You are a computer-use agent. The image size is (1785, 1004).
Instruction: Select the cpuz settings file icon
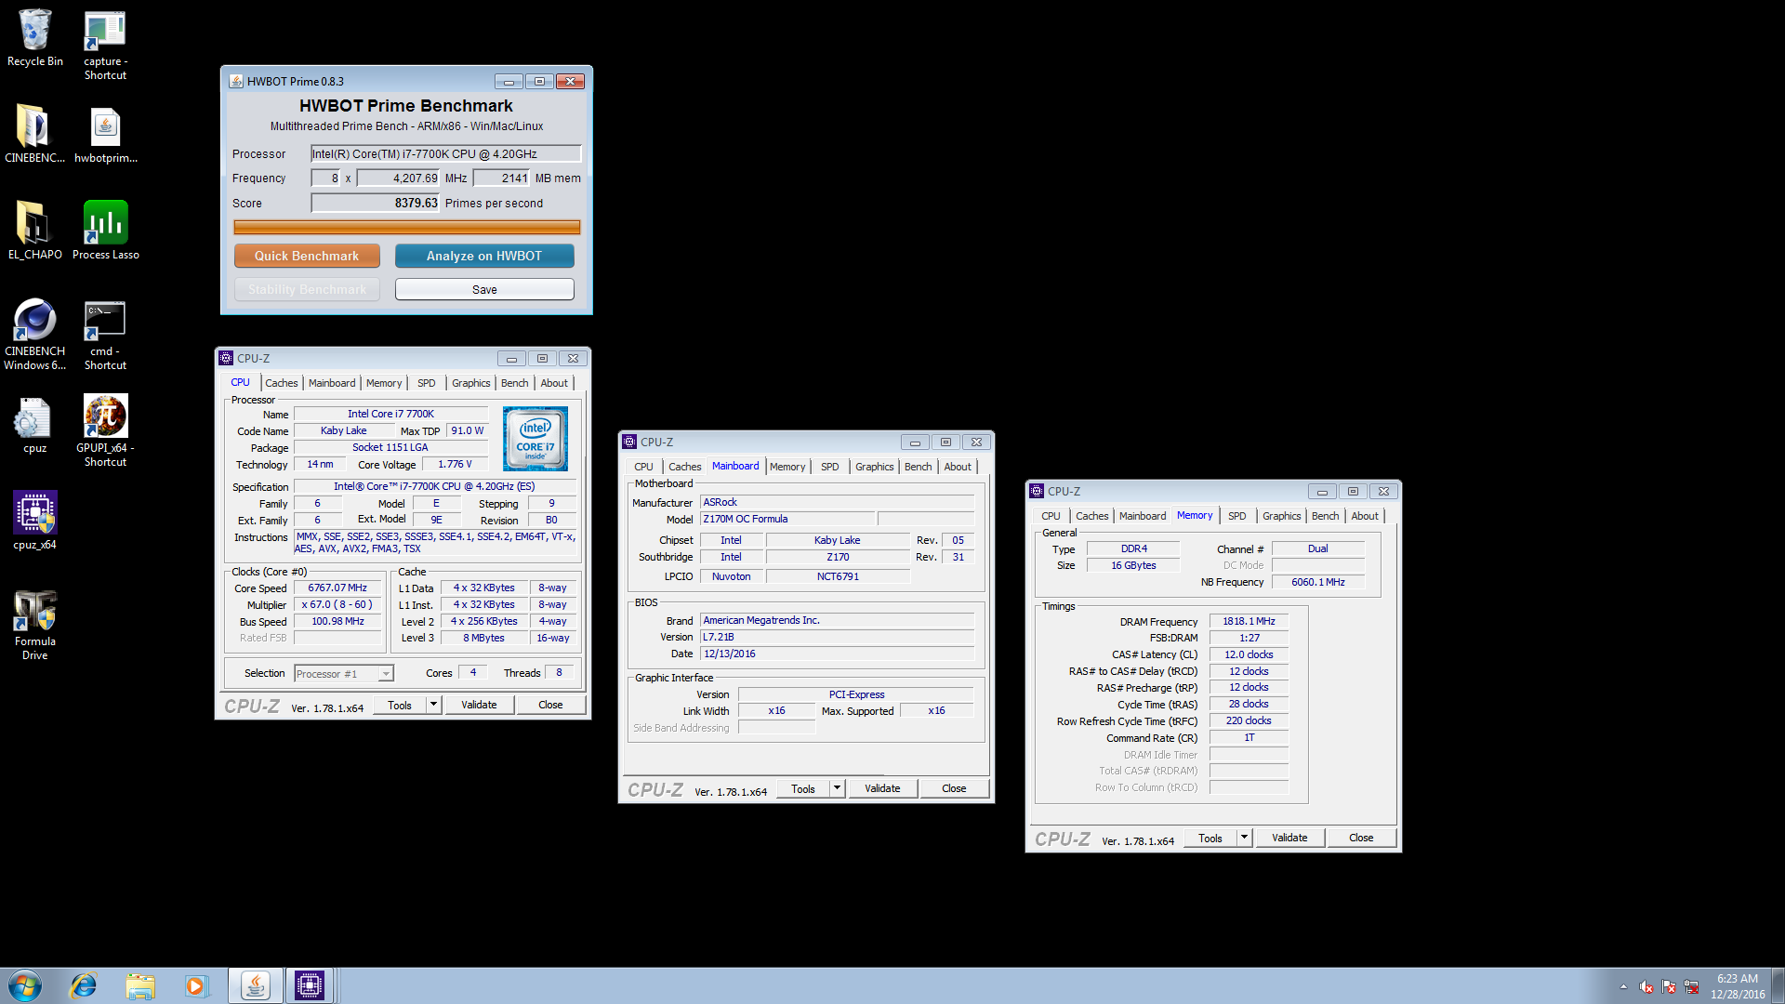click(x=35, y=426)
